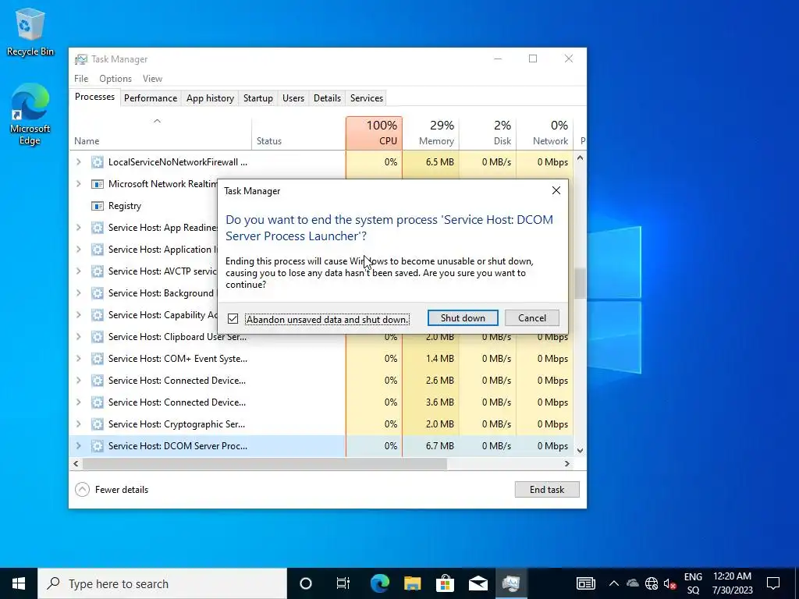Viewport: 799px width, 599px height.
Task: Cancel the end process dialog
Action: 531,318
